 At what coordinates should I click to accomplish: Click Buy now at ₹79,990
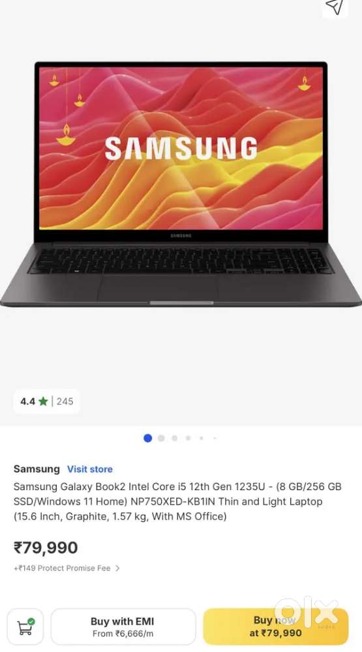pos(275,627)
